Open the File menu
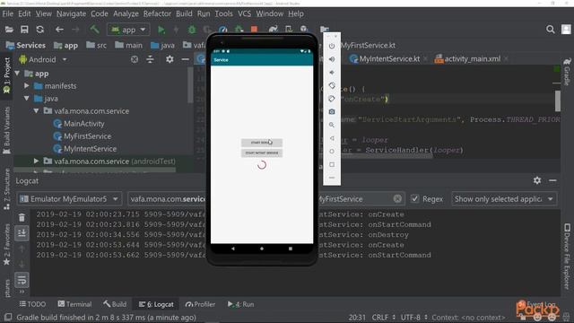The image size is (574, 323). pos(7,13)
